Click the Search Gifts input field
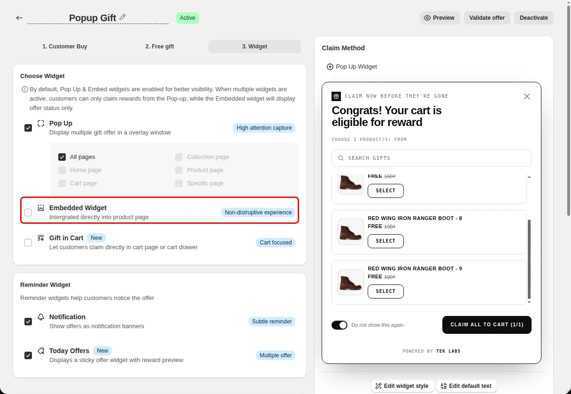The width and height of the screenshot is (571, 394). point(432,158)
